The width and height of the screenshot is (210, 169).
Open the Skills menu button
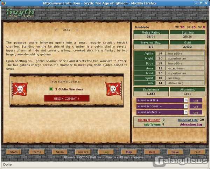tap(60, 152)
